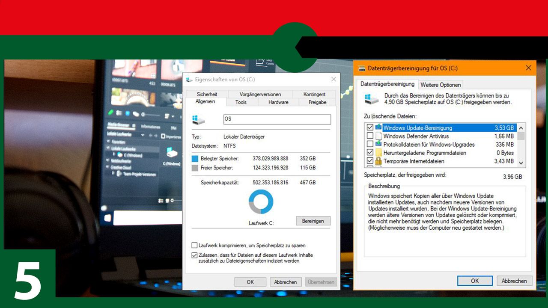Switch to the Tools tab
This screenshot has width=548, height=308.
point(241,102)
